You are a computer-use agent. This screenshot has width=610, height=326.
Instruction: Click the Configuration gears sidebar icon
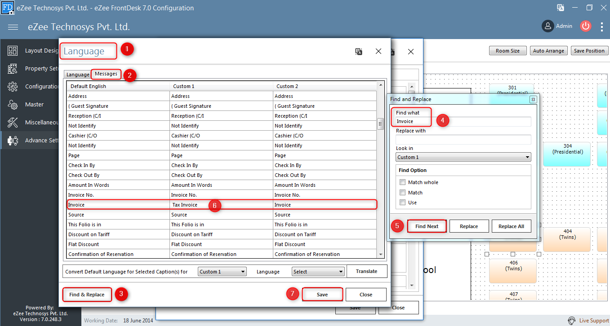[13, 87]
